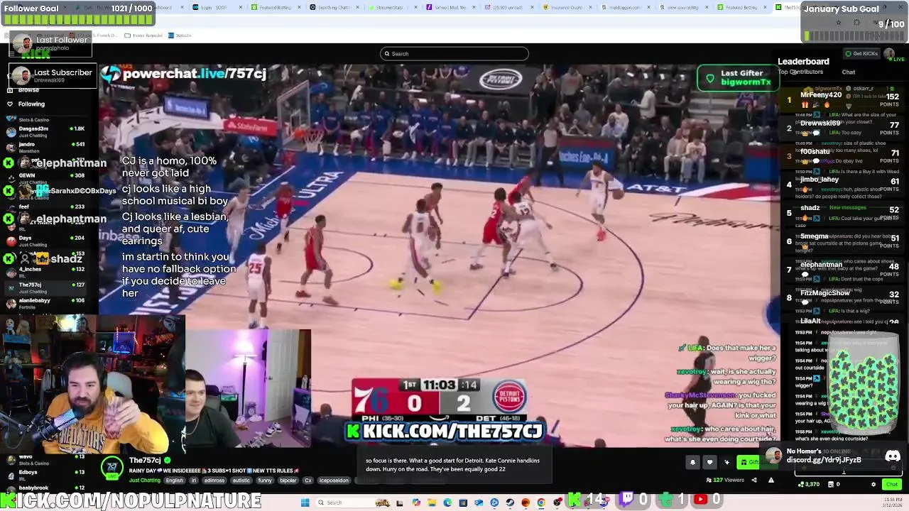Screen dimensions: 909x511
Task: Click the bipolar stream tag
Action: click(x=288, y=480)
